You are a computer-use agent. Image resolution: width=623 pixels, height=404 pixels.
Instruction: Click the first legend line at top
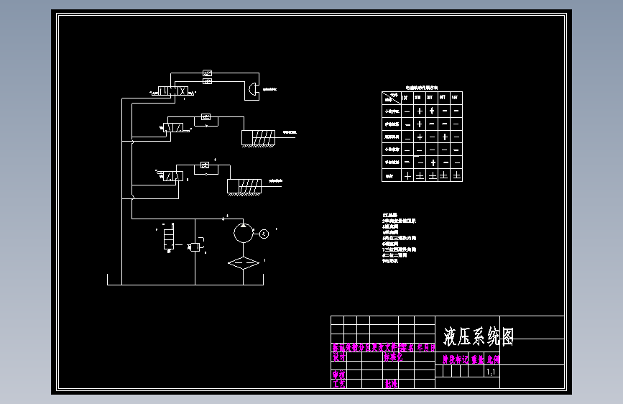tap(389, 215)
